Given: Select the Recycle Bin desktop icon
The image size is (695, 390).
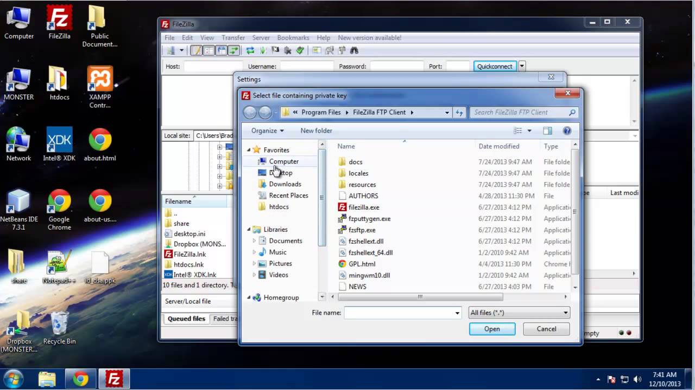Looking at the screenshot, I should pos(59,327).
